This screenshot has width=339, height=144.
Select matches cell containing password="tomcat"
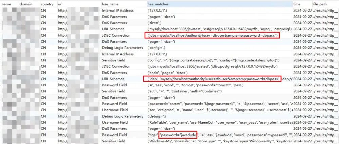click(220, 85)
